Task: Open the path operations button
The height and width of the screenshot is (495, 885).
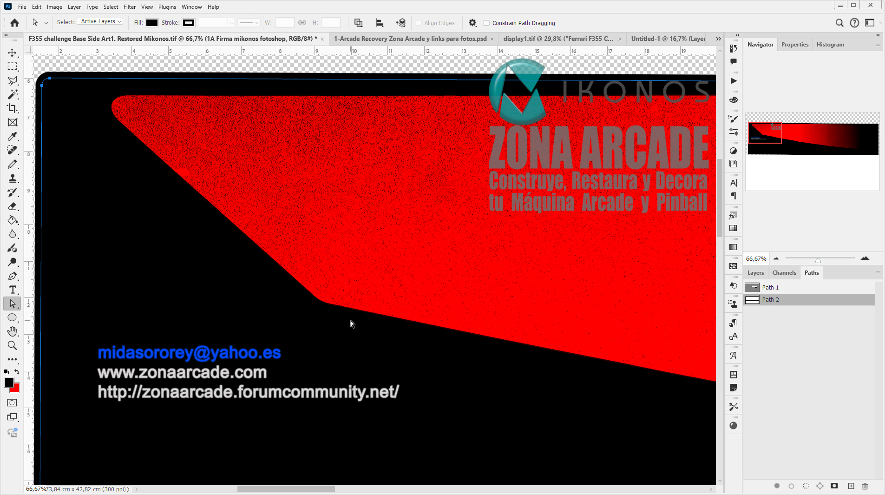Action: (358, 23)
